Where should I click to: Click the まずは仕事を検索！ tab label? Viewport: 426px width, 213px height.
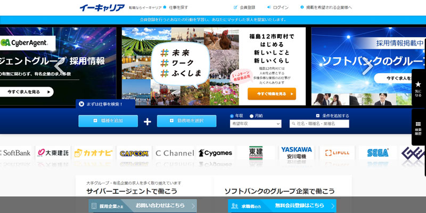click(105, 104)
